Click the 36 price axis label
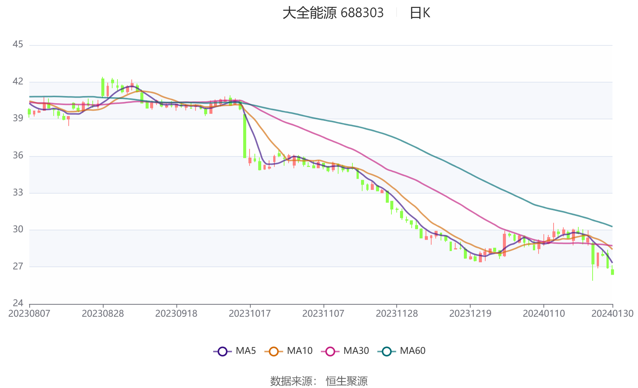 pyautogui.click(x=18, y=155)
